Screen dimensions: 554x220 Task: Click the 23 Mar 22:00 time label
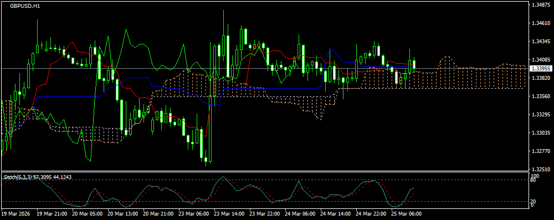click(x=265, y=214)
